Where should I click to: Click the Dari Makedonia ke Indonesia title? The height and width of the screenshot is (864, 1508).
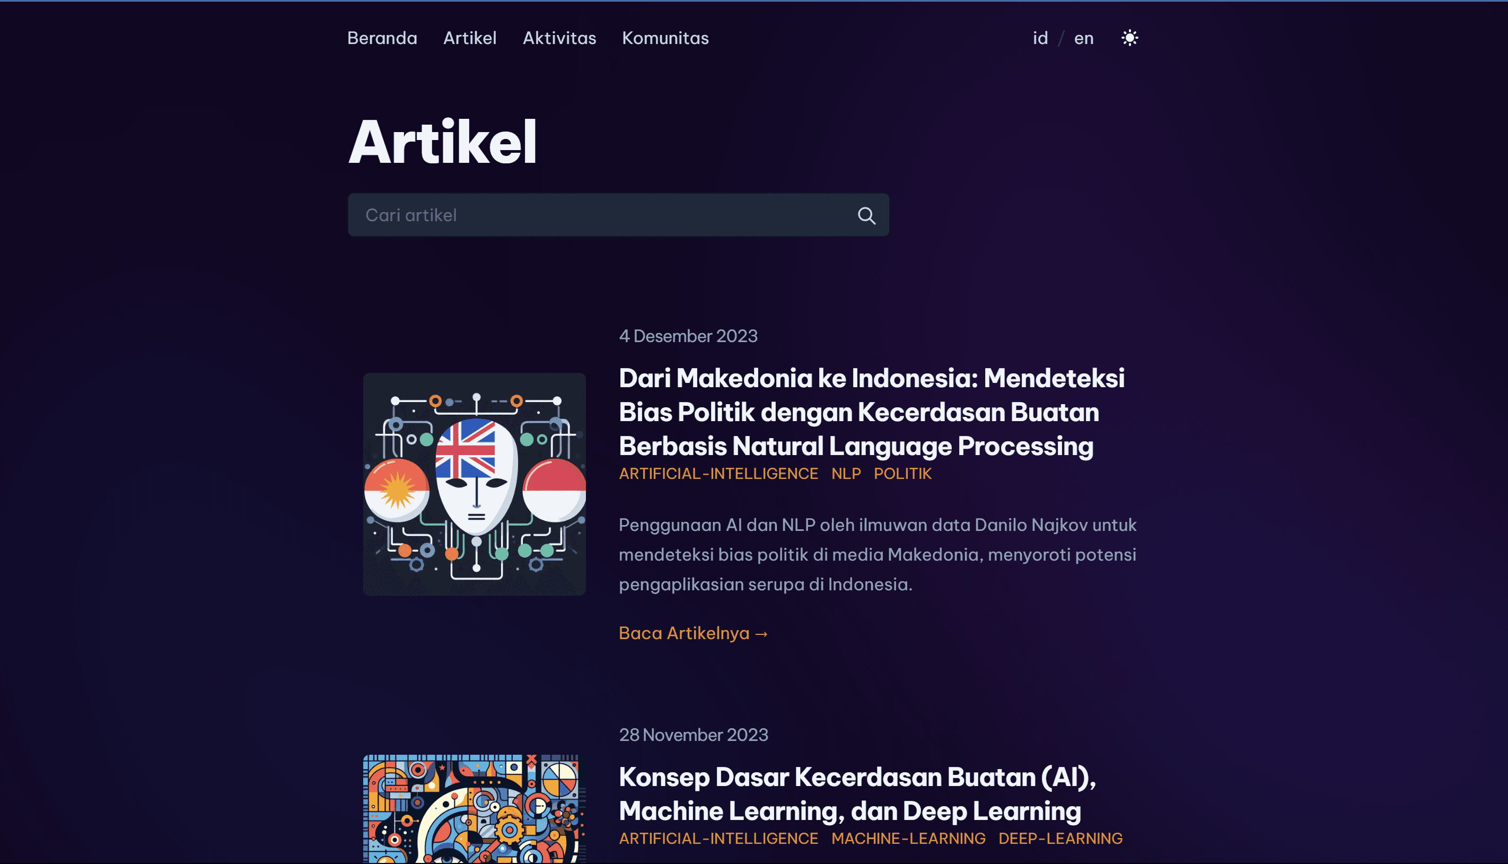pos(872,412)
